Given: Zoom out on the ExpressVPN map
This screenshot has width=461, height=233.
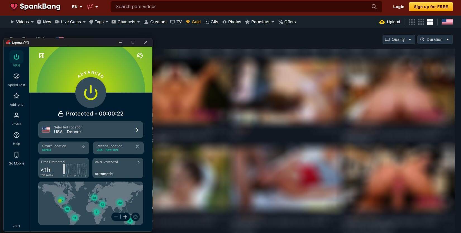Looking at the screenshot, I should 116,217.
